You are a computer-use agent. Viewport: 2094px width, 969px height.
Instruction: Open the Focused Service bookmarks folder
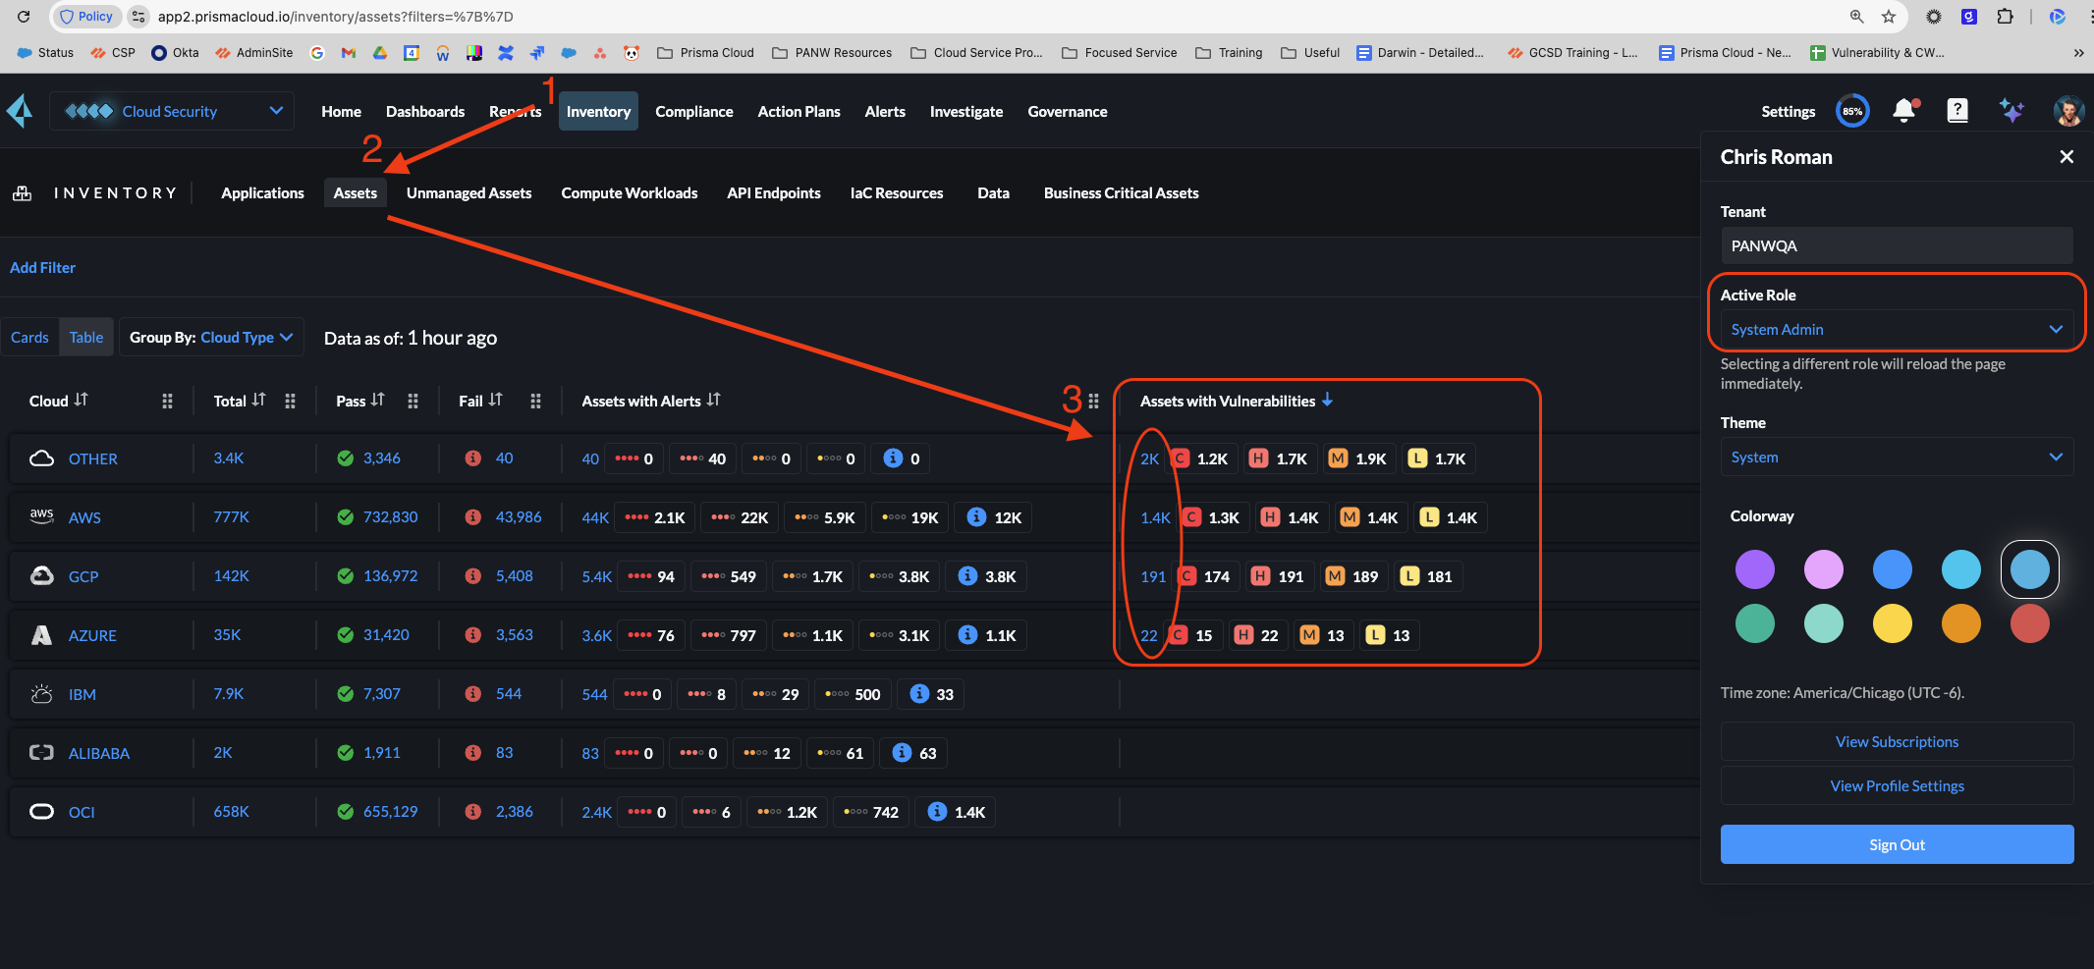(x=1119, y=53)
